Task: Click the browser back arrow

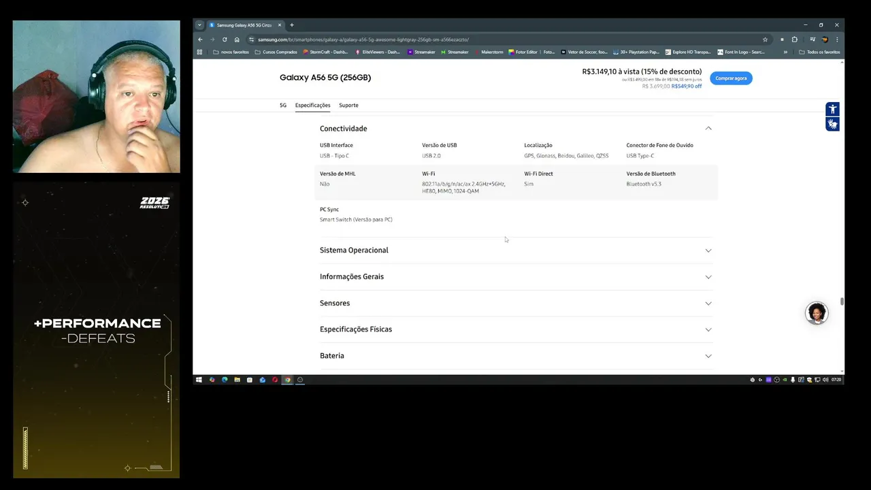Action: [x=200, y=39]
